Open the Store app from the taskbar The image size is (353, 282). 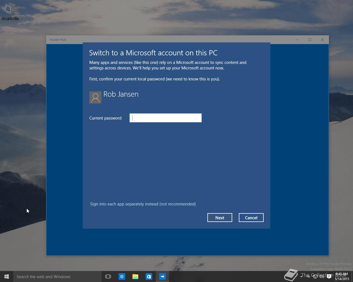point(149,276)
